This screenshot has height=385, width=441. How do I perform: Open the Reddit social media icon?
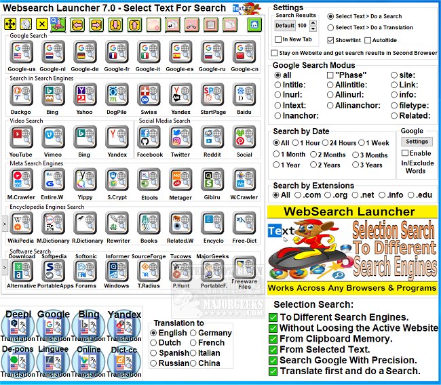[x=212, y=138]
